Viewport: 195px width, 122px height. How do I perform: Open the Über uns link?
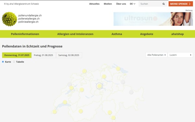pyautogui.click(x=121, y=4)
